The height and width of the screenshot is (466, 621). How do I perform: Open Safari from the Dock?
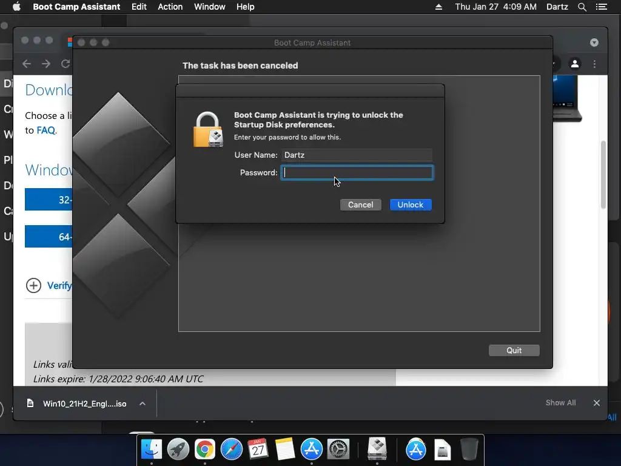click(231, 450)
